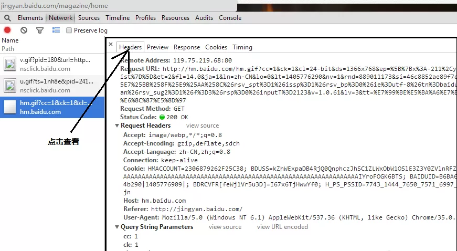This screenshot has height=251, width=457.
Task: Select the v.gif?pid=180 request row
Action: 52,65
